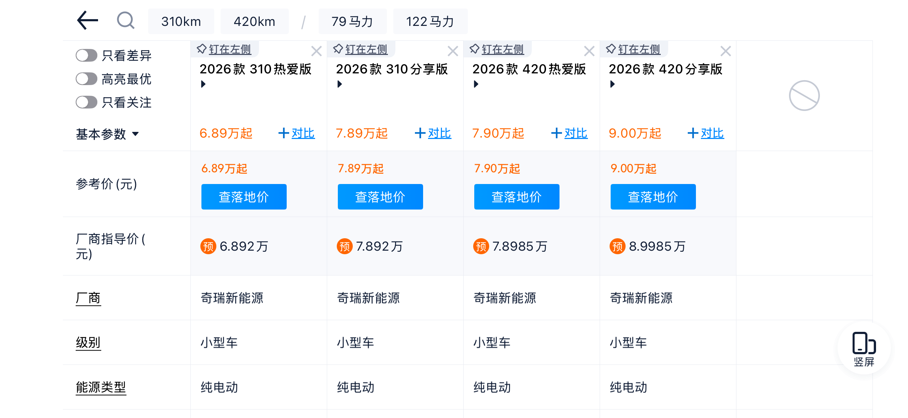Expand 2026款 420分享版 model selector arrow
This screenshot has height=418, width=908.
pos(612,84)
